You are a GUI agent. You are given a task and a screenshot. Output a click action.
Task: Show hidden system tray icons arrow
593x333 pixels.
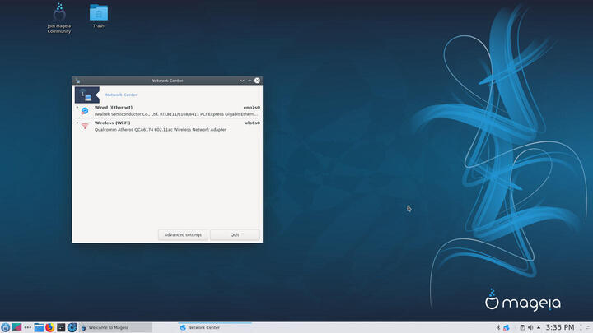539,327
